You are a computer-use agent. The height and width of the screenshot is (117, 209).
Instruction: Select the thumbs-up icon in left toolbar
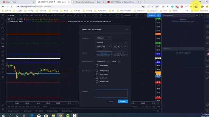pyautogui.click(x=3, y=46)
